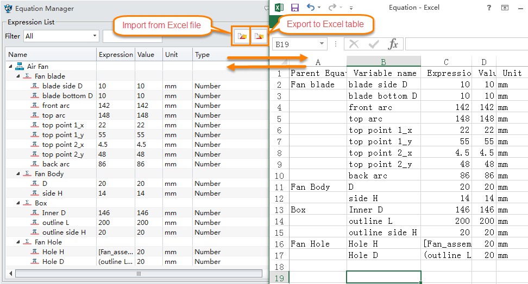Image resolution: width=528 pixels, height=284 pixels.
Task: Click the Box sigma group icon
Action: pyautogui.click(x=27, y=203)
